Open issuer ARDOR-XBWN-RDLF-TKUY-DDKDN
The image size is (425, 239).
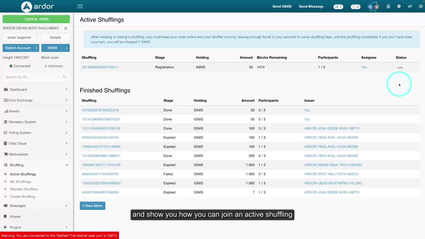333,165
